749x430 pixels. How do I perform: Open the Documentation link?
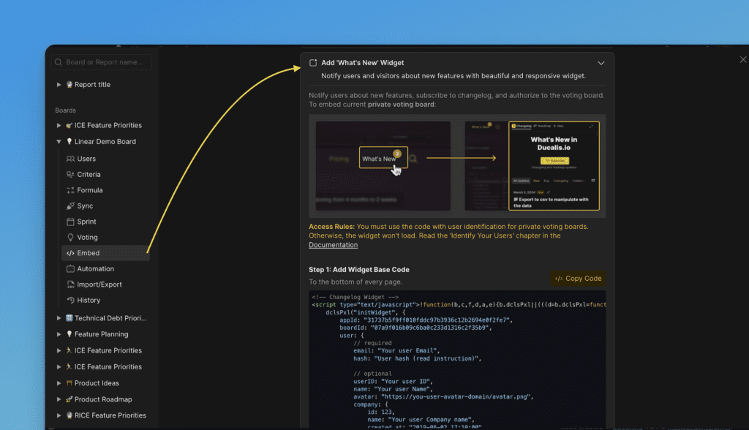coord(333,244)
